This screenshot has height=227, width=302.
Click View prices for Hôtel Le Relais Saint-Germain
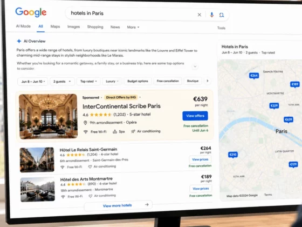click(x=200, y=159)
